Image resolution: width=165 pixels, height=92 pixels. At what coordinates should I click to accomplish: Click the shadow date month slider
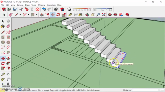pyautogui.click(x=82, y=9)
